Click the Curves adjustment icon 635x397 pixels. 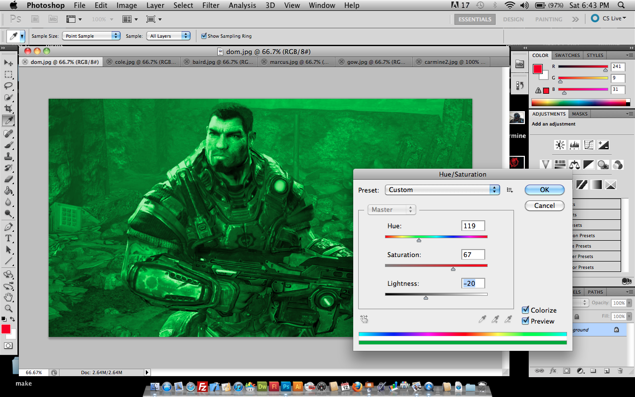(589, 145)
